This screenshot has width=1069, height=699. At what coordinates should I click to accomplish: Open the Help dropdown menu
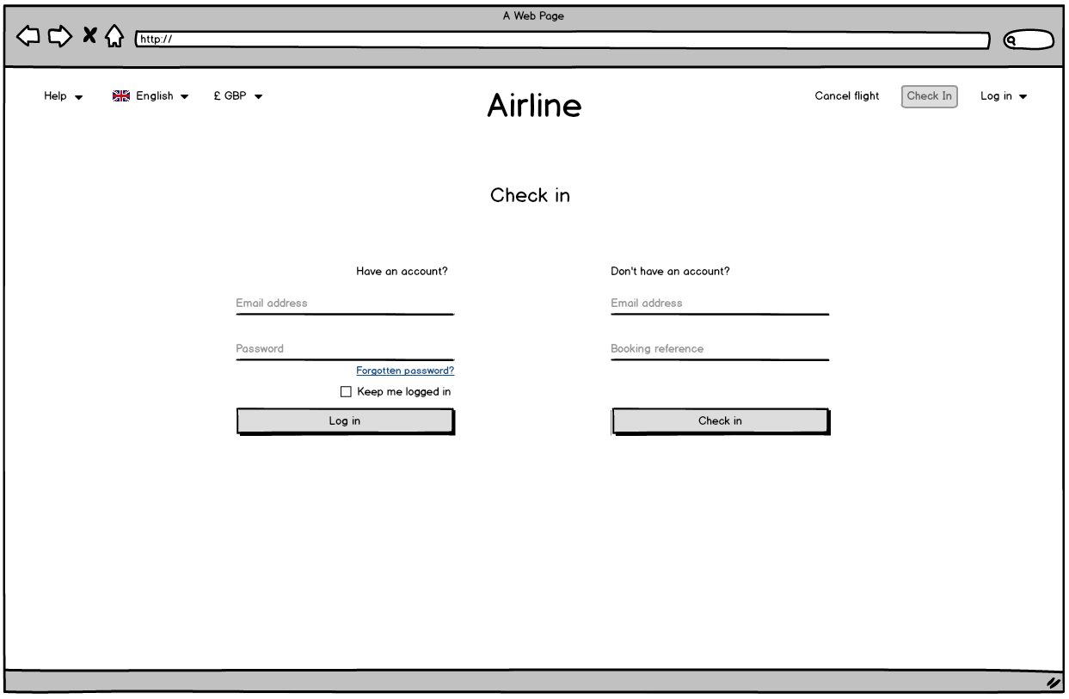(64, 96)
